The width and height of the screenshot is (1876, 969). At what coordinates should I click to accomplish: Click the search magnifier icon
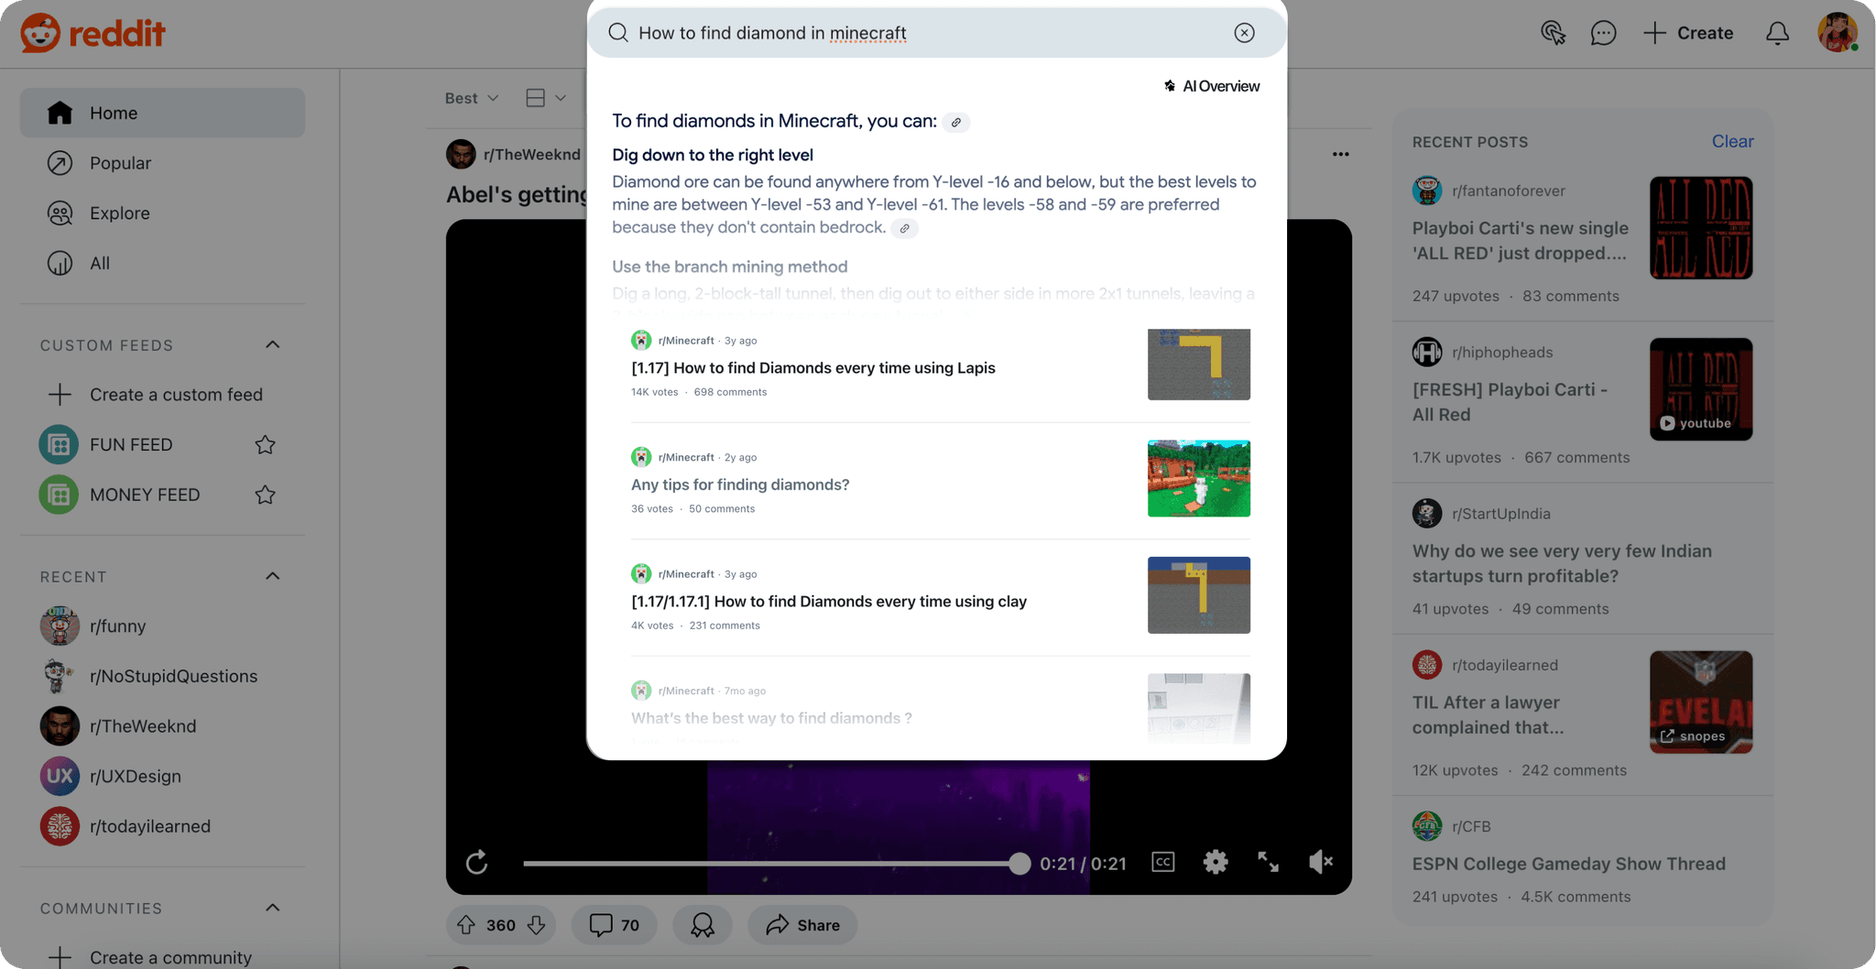click(618, 33)
